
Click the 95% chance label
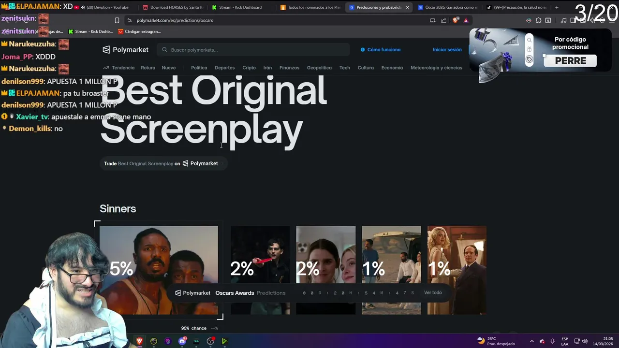(194, 328)
